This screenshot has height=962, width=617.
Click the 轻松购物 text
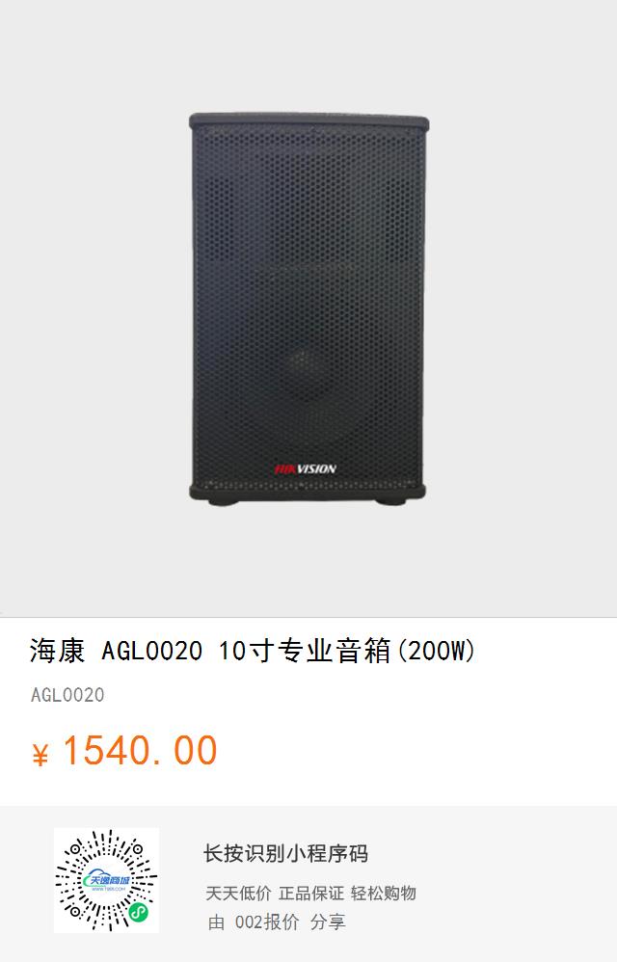tap(384, 894)
